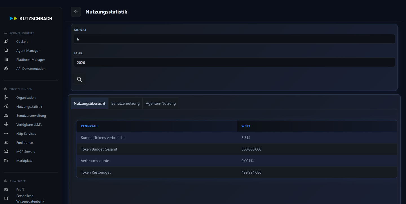Open the Funktionen page
Viewport: 406px width, 204px height.
point(25,143)
